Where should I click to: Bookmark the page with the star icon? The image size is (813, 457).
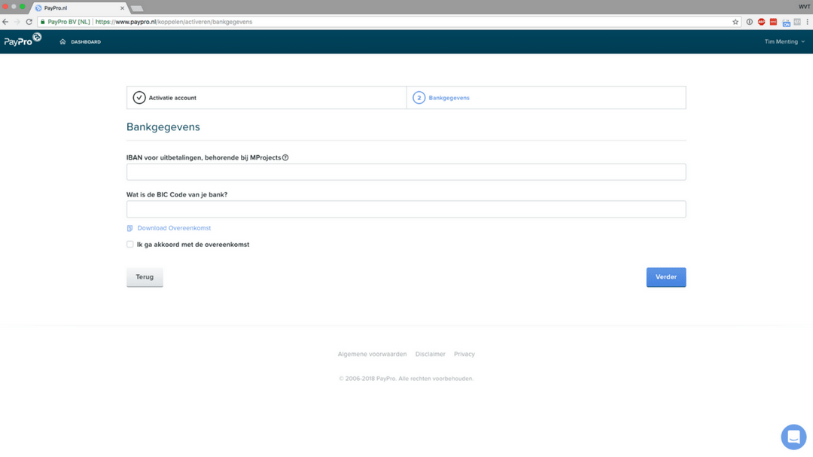(735, 22)
